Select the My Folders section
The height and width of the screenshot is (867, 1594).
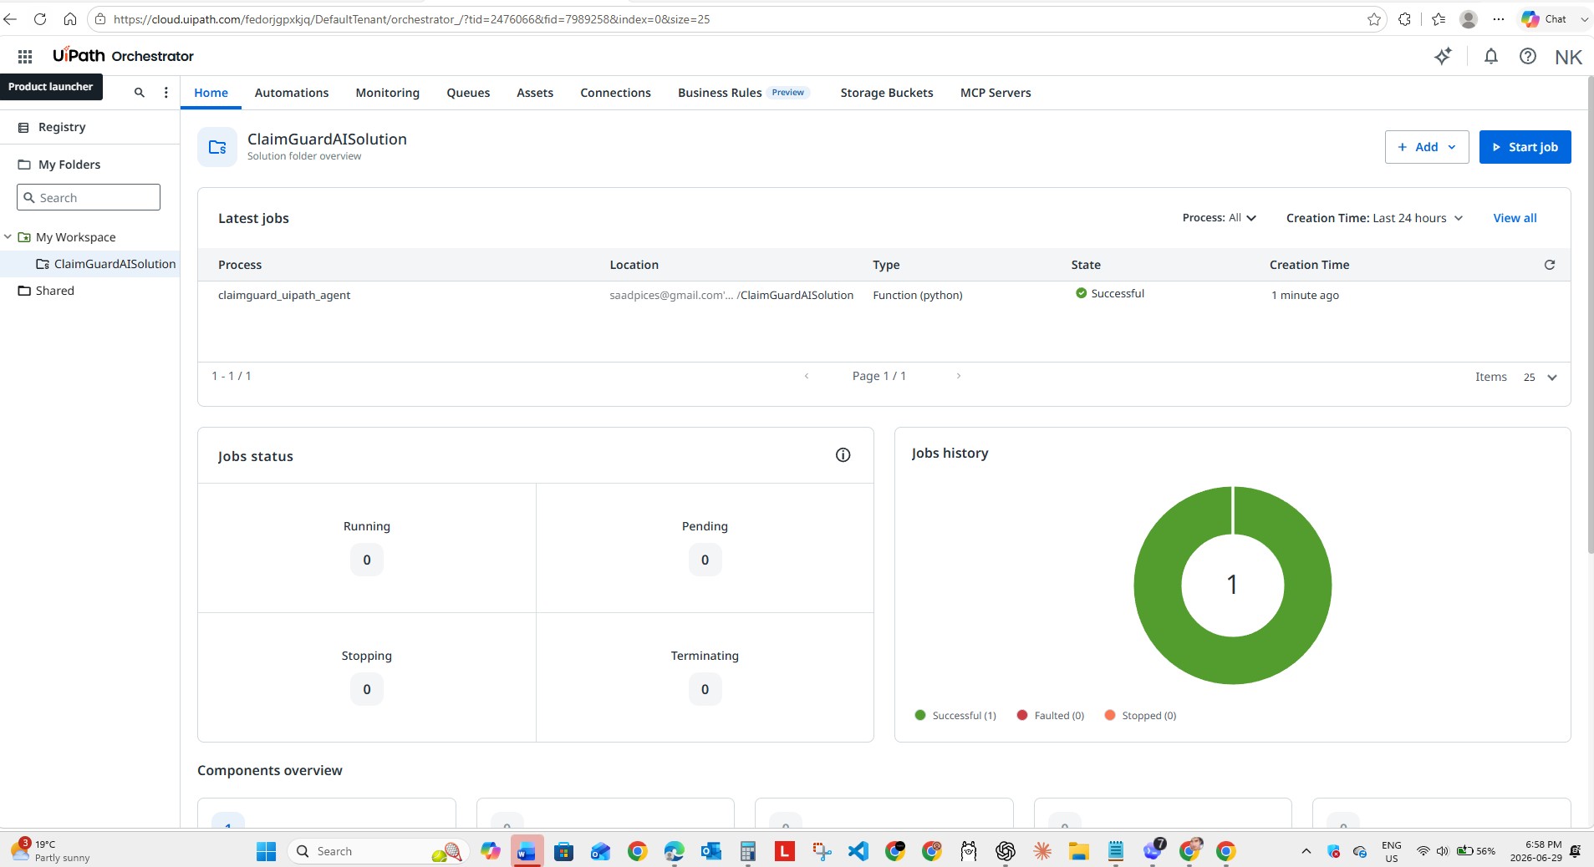[69, 165]
